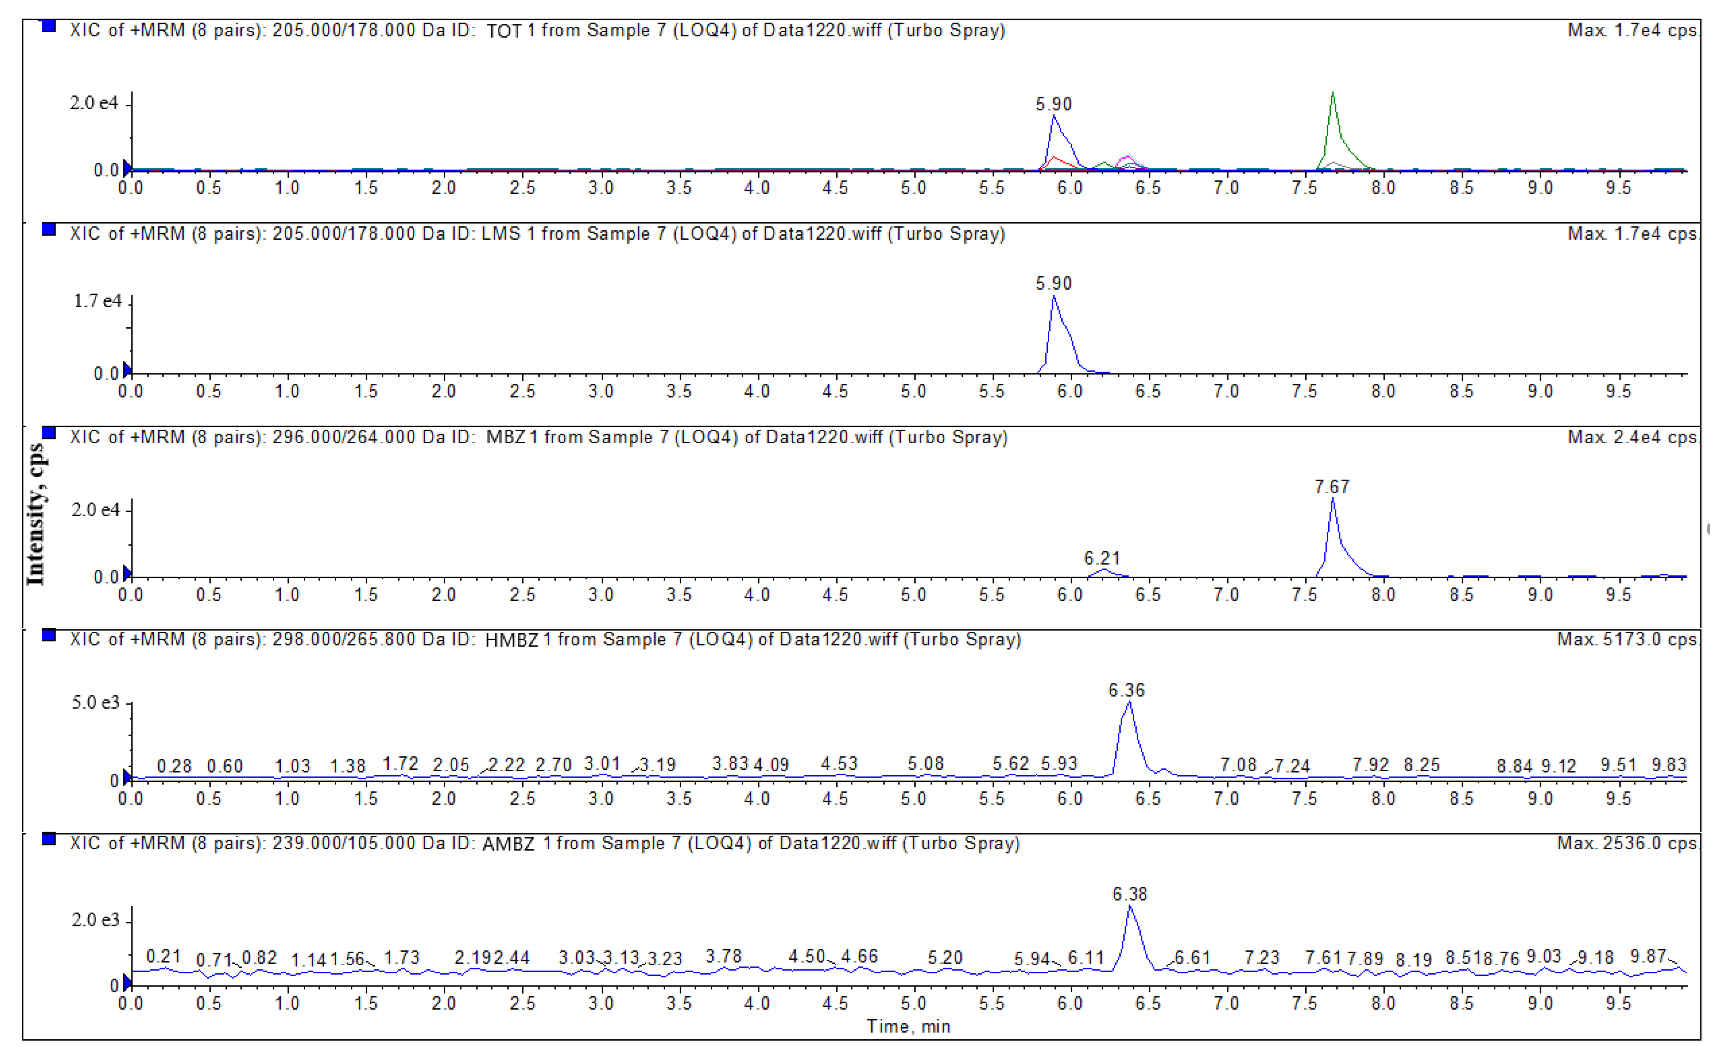
Task: Click the Time, min axis label
Action: 908,1026
